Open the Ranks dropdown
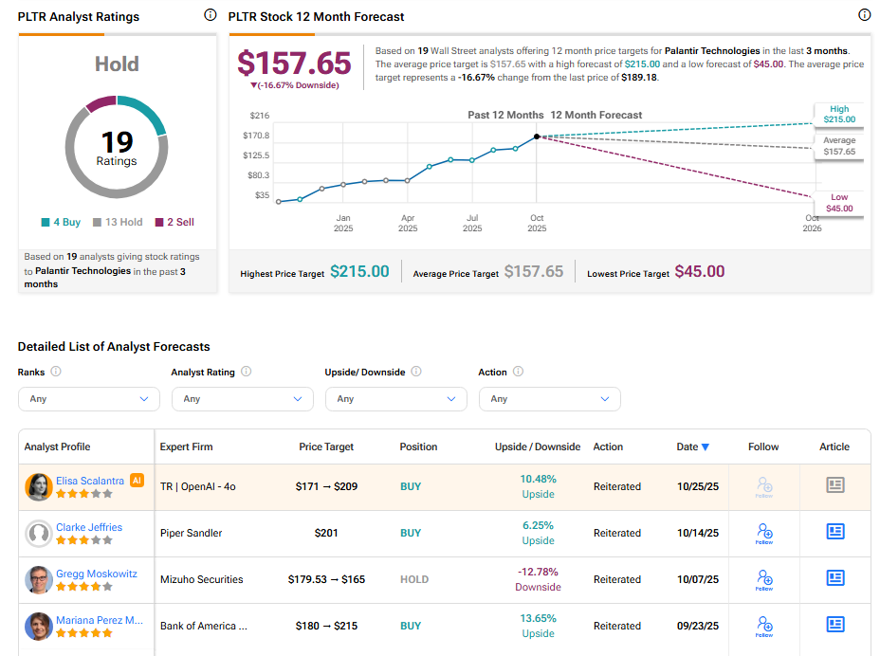 click(89, 399)
